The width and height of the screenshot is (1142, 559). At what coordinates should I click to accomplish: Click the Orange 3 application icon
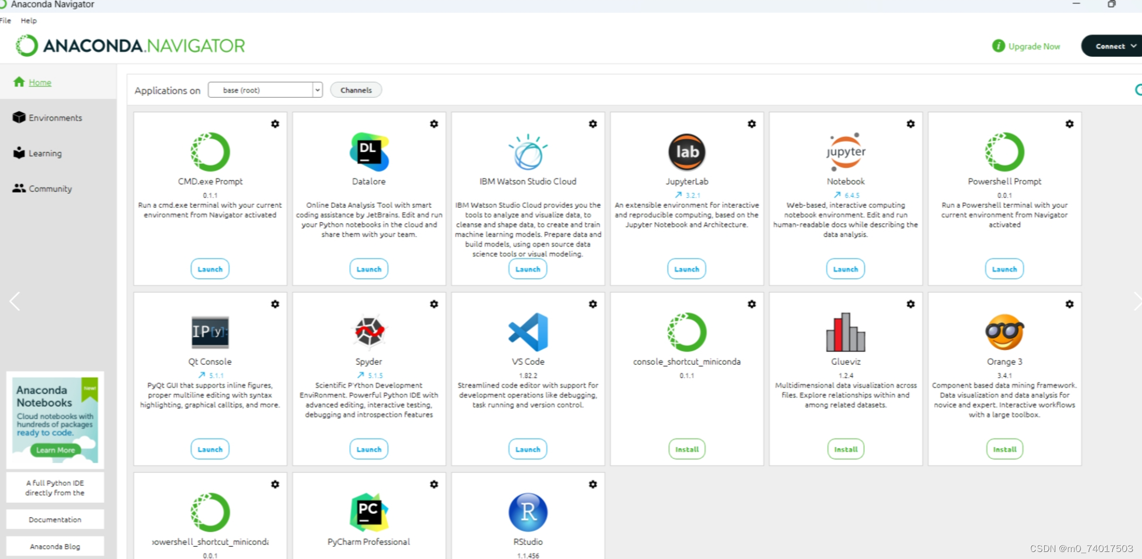point(1004,332)
